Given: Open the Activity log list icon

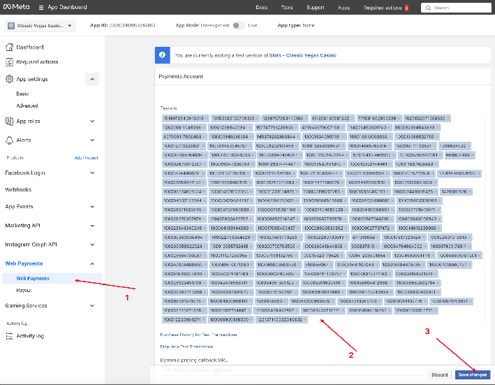Looking at the screenshot, I should (9, 336).
